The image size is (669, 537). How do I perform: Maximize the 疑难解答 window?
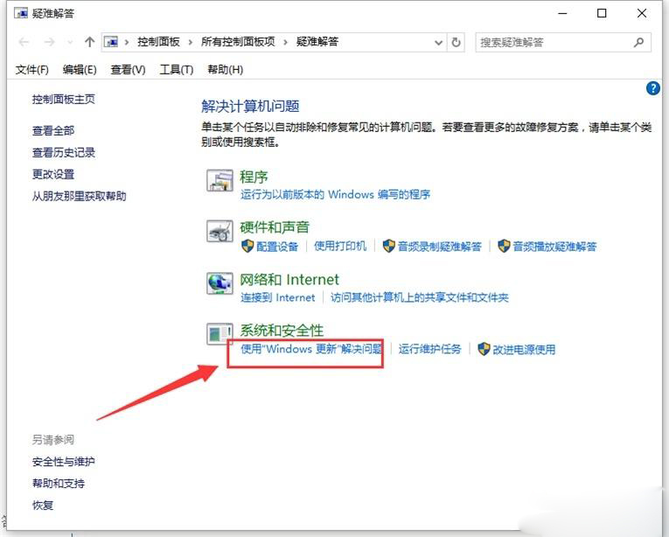(602, 14)
